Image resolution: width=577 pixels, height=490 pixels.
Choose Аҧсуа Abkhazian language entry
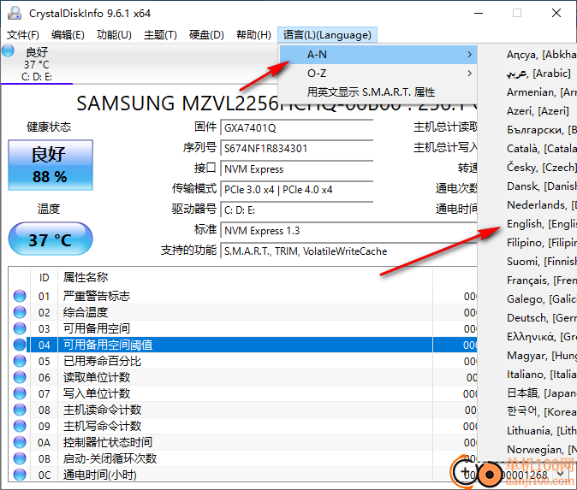[527, 55]
